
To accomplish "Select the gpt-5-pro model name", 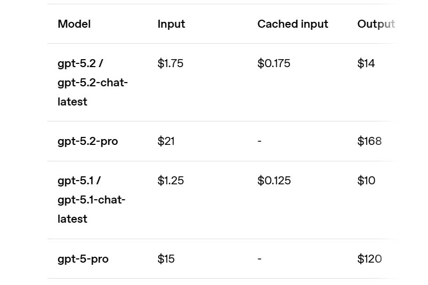I will coord(83,259).
